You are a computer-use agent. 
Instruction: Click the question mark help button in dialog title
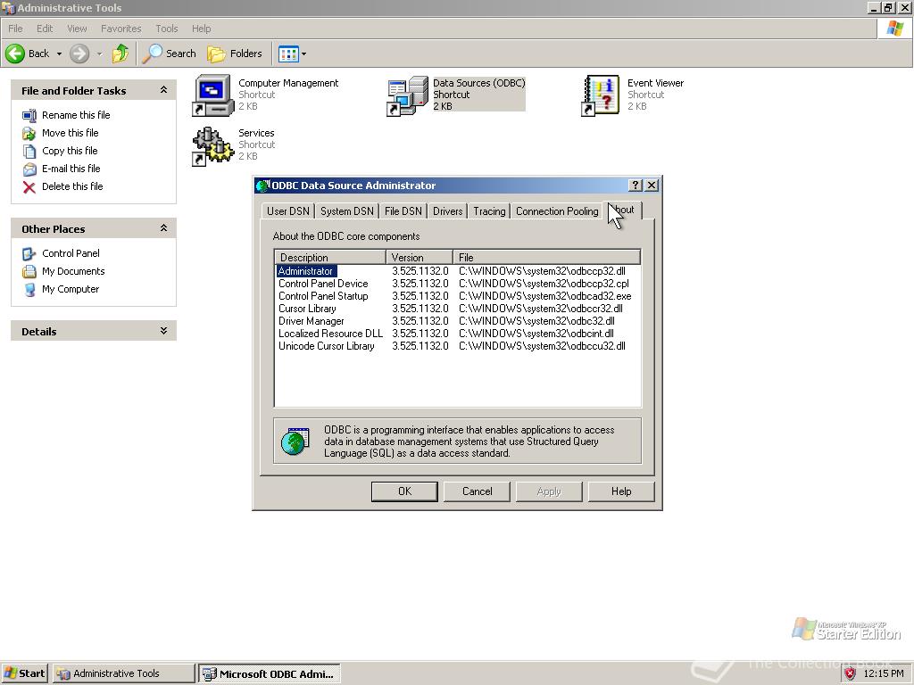point(636,186)
